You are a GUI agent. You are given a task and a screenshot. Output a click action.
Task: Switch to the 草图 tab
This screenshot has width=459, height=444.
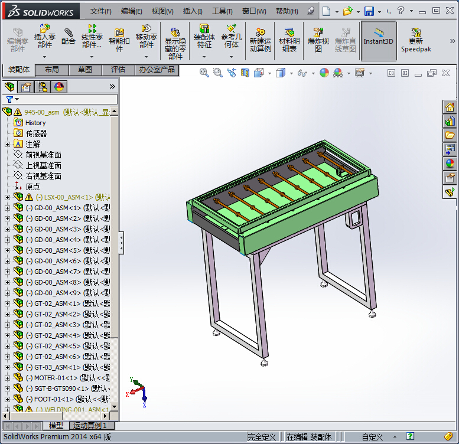tap(85, 70)
